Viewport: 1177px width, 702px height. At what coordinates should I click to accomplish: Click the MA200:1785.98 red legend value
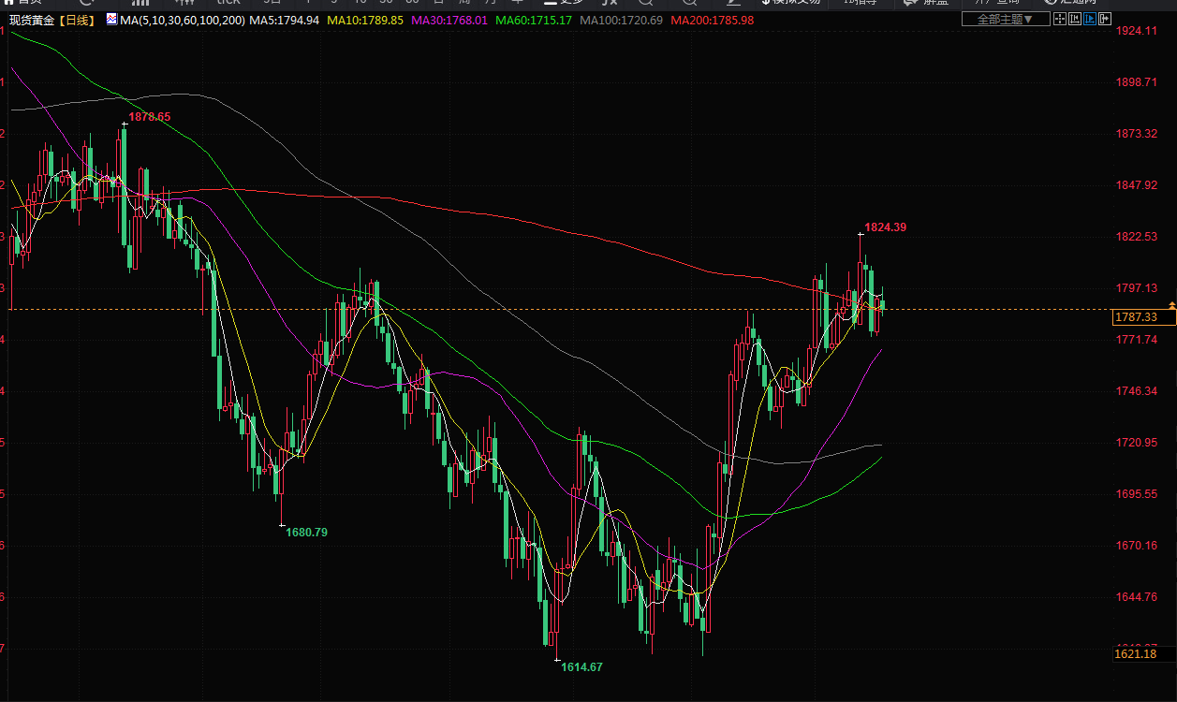(712, 20)
